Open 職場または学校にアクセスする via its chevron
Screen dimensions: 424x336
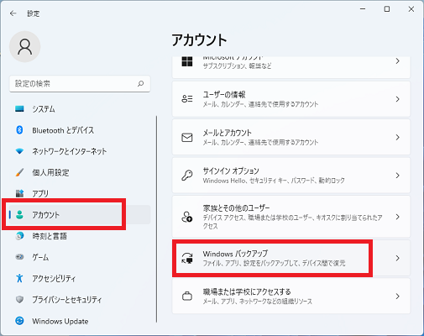[397, 296]
